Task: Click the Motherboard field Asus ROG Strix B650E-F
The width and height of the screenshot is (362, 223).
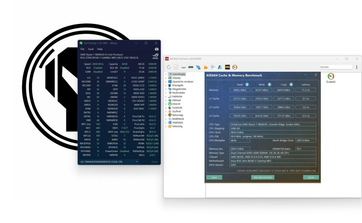Action: [273, 161]
